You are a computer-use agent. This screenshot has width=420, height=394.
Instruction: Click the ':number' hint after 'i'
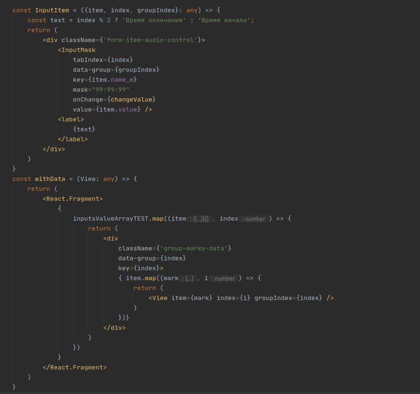223,279
